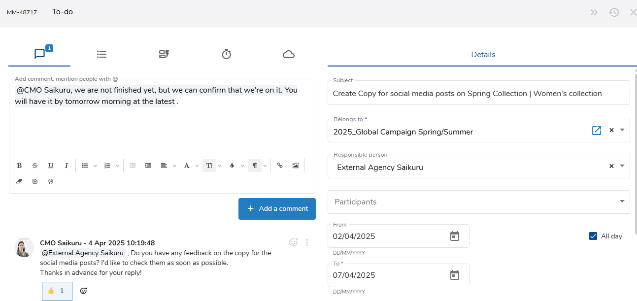The height and width of the screenshot is (301, 637).
Task: Expand the Belongs to dropdown
Action: tap(622, 131)
